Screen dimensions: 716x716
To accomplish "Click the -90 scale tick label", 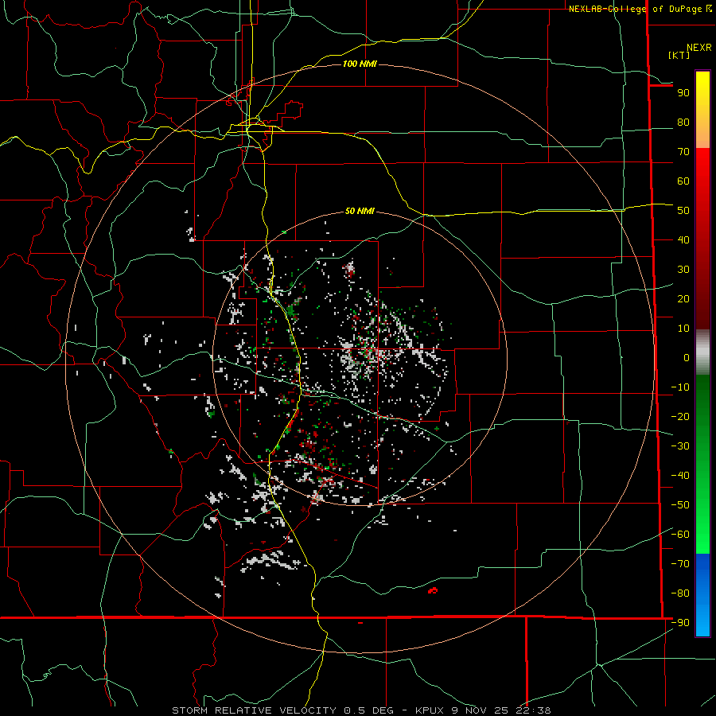I will click(x=680, y=623).
